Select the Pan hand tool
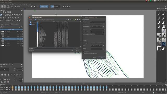167x94 pixels. point(20,20)
